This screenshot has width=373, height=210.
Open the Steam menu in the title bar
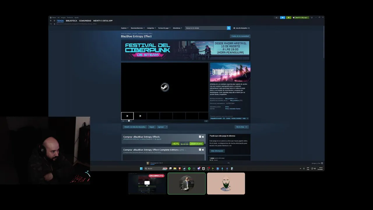54,17
